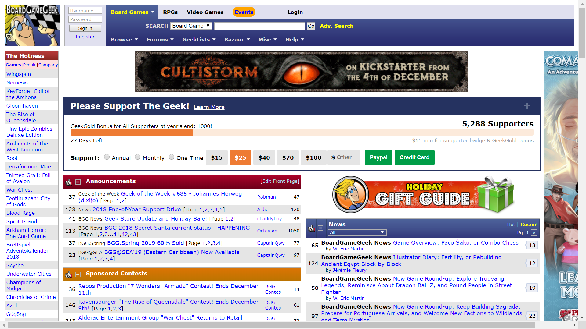586x329 pixels.
Task: Select the One-Time support radio button
Action: pos(172,157)
